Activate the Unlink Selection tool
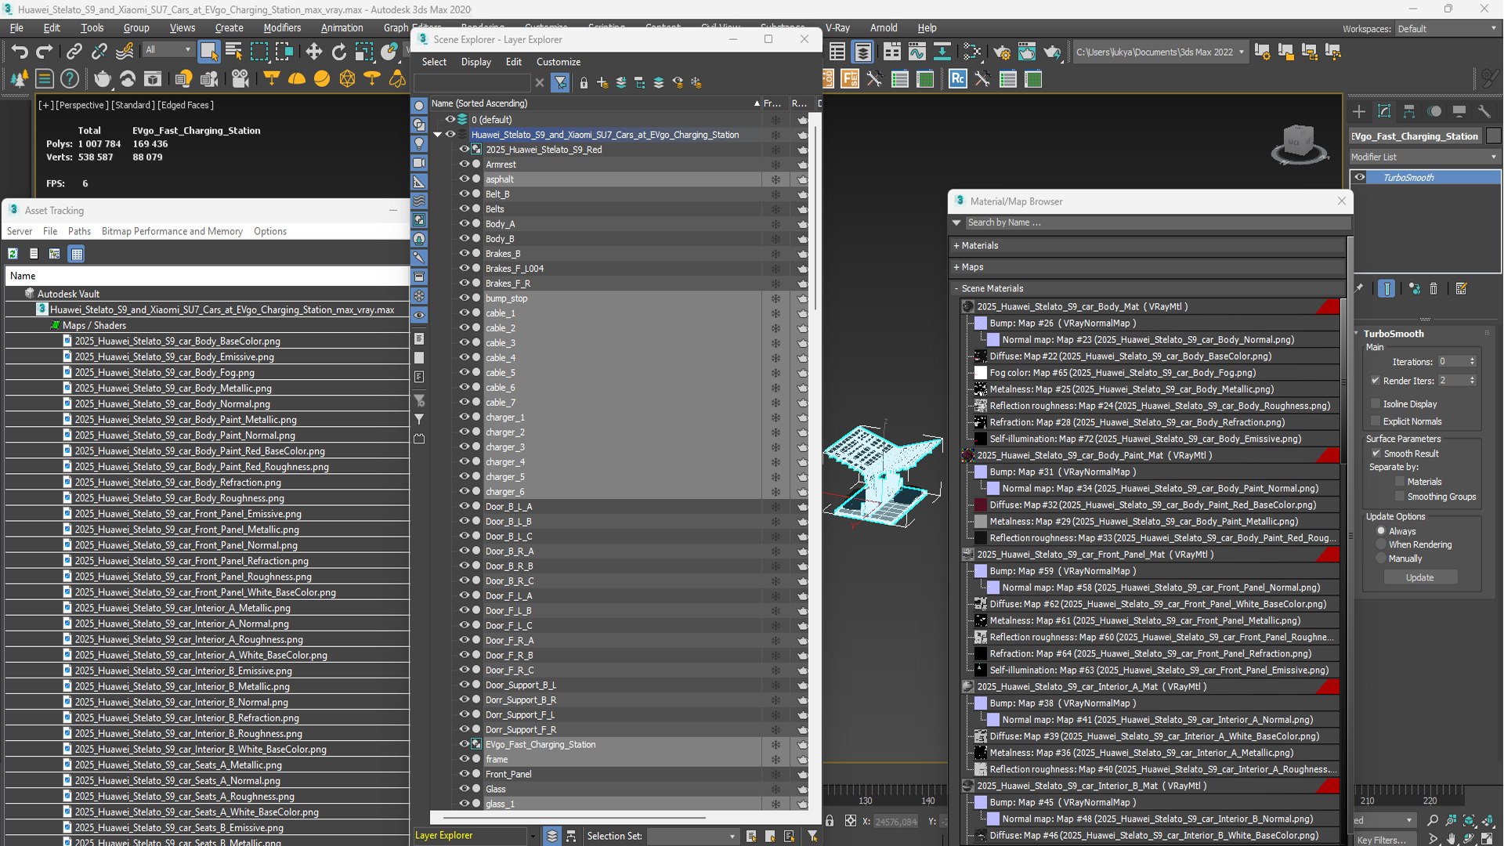Viewport: 1504px width, 846px height. pyautogui.click(x=99, y=52)
